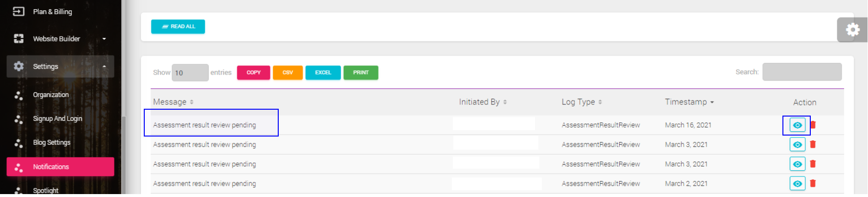The image size is (868, 197).
Task: Click the Website Builder puzzle icon
Action: [x=19, y=39]
